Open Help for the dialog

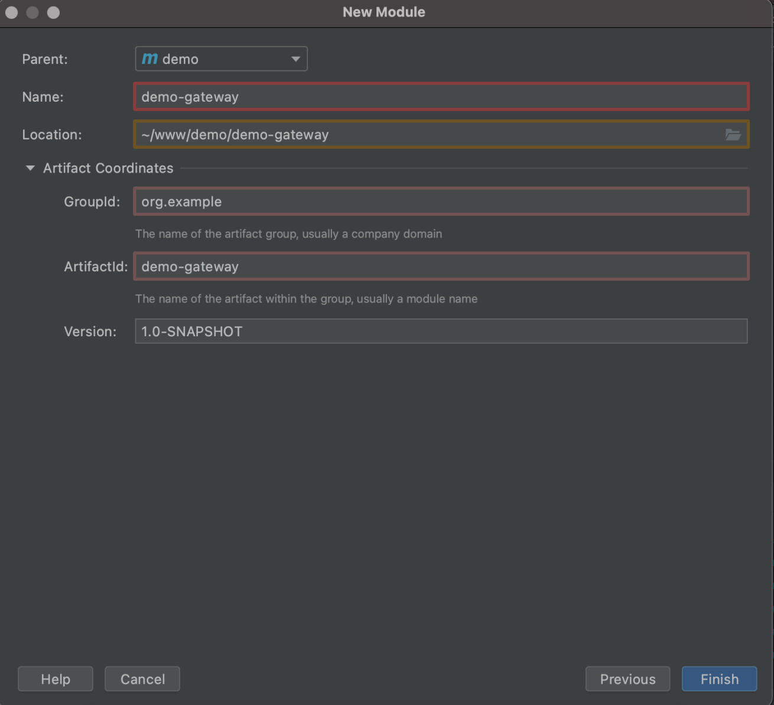tap(56, 679)
